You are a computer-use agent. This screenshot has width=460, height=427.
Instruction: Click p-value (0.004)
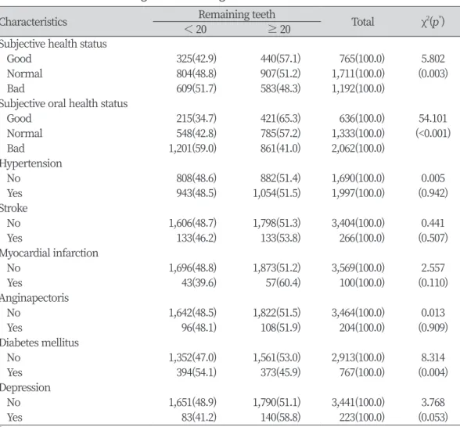(433, 373)
